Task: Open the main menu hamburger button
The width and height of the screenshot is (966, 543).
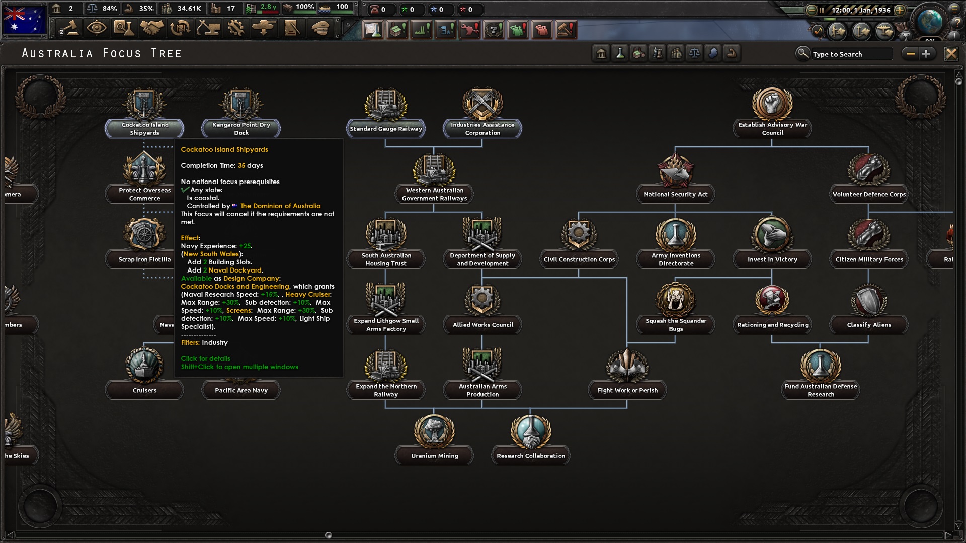Action: tap(954, 9)
